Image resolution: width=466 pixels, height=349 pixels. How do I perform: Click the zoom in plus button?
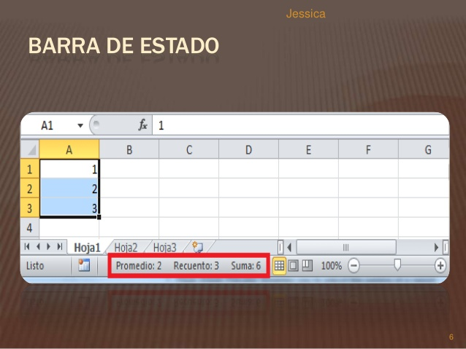(x=440, y=266)
